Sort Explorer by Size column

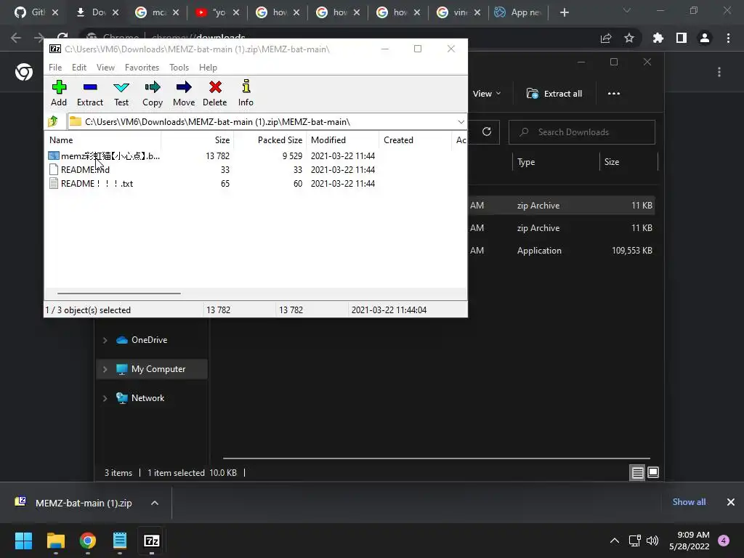tap(628, 162)
